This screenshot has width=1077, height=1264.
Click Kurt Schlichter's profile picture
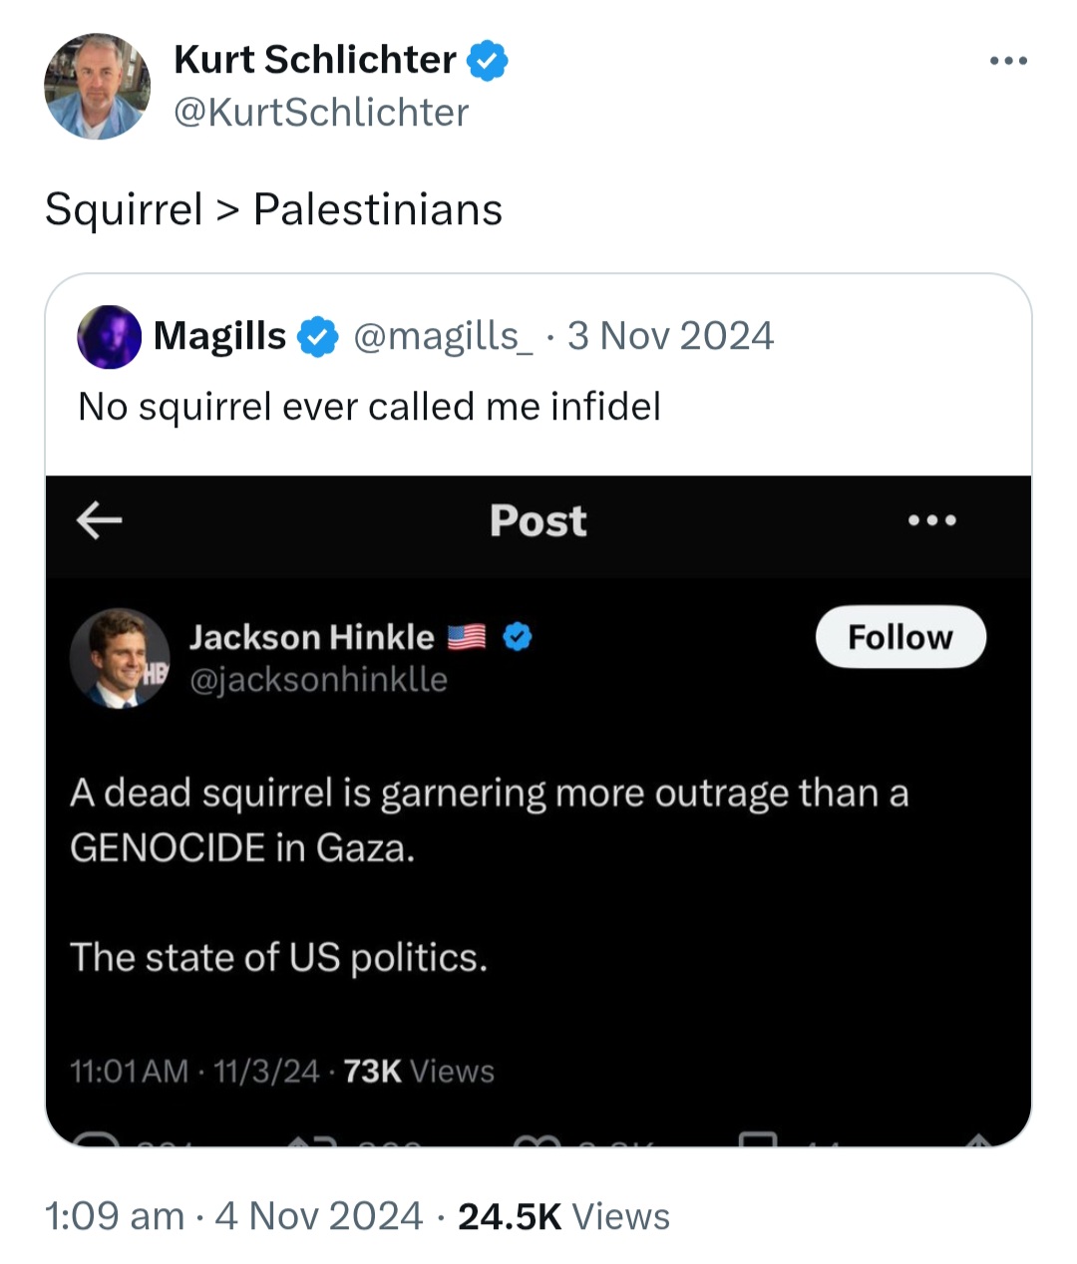pos(97,87)
